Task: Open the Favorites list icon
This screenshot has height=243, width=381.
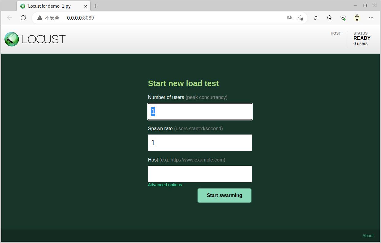Action: [316, 18]
